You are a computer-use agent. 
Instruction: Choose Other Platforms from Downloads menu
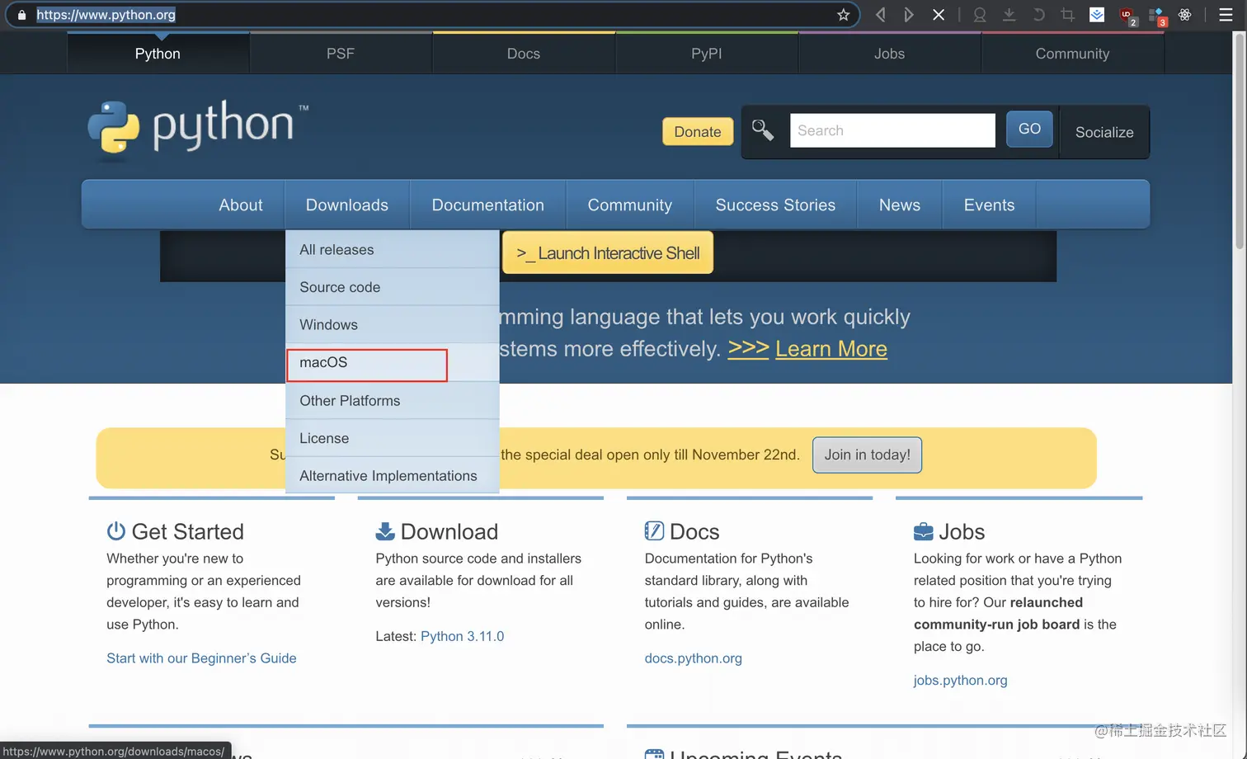pos(393,400)
